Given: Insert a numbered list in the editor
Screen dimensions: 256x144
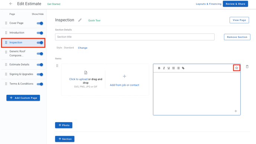Looking at the screenshot, I should 173,68.
